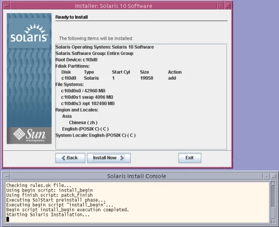Viewport: 279px width, 227px height.
Task: Select 'c1t0d0s3 /opt 102400 MB' line
Action: tap(88, 103)
